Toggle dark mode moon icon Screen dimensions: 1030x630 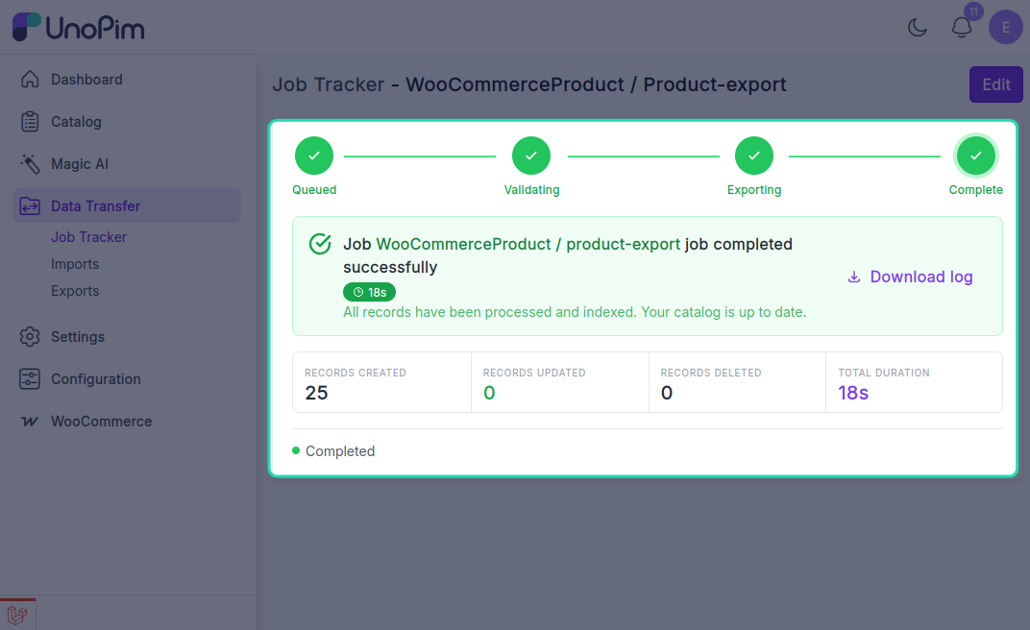point(917,27)
